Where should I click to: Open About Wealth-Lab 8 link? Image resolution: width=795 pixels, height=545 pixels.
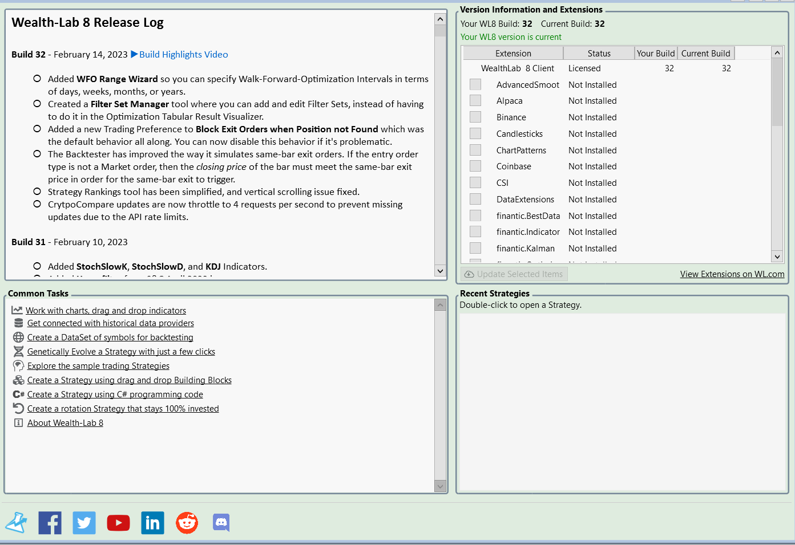tap(65, 423)
